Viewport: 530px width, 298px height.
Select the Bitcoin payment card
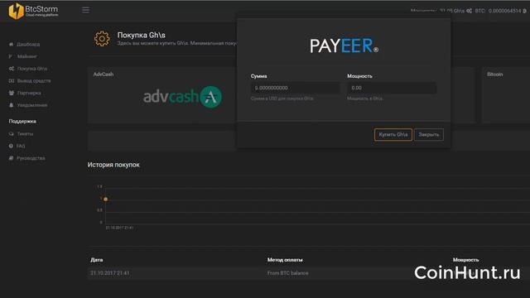(506, 95)
